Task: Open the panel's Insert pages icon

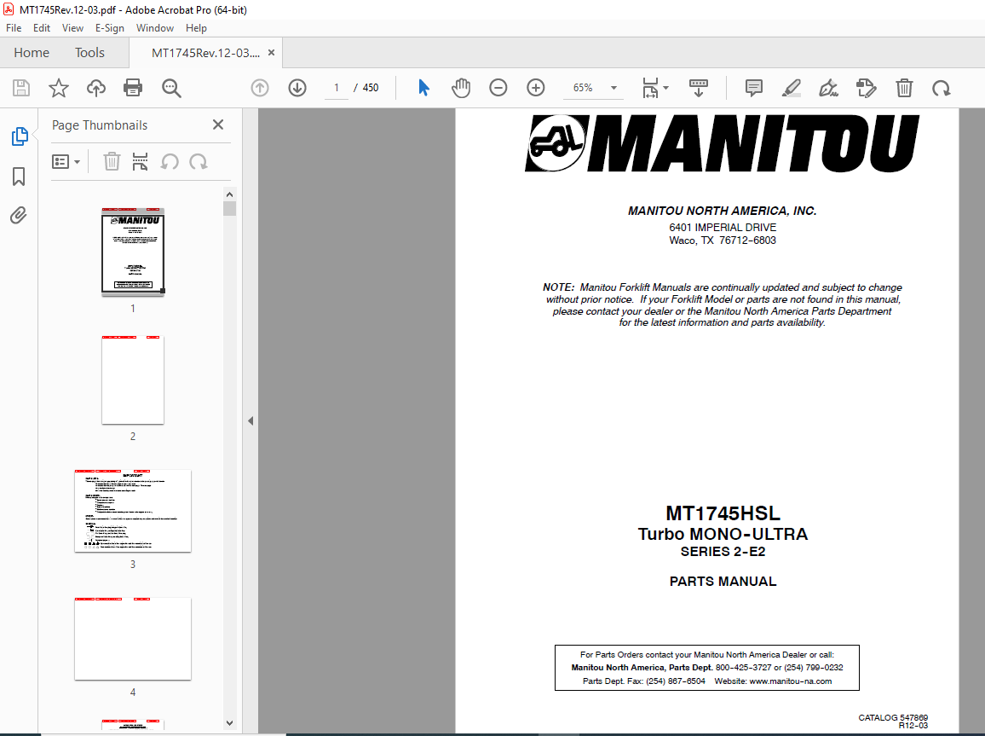Action: (x=140, y=161)
